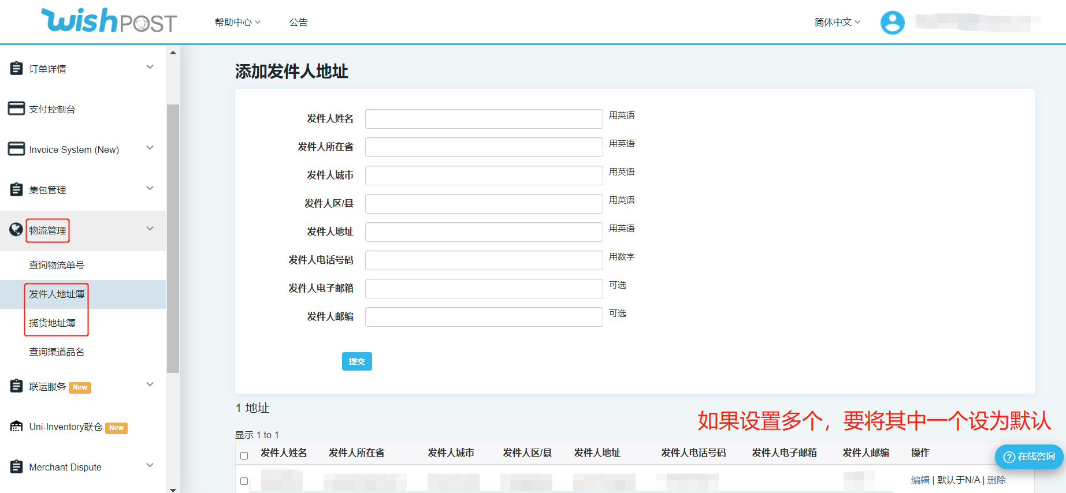
Task: Focus the 发件人区/县 input field
Action: tap(484, 204)
